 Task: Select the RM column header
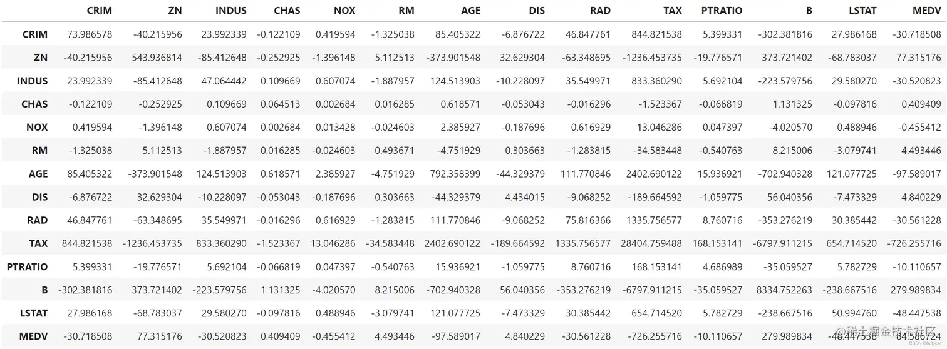[x=406, y=11]
